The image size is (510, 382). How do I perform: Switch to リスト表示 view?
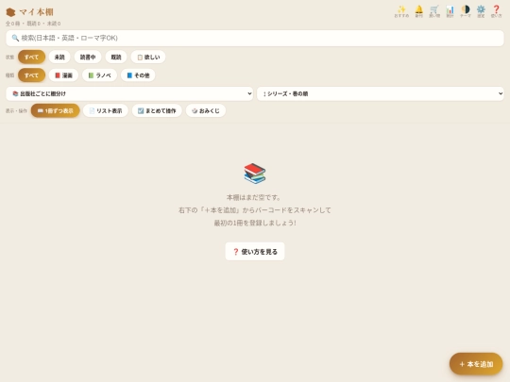(x=106, y=110)
